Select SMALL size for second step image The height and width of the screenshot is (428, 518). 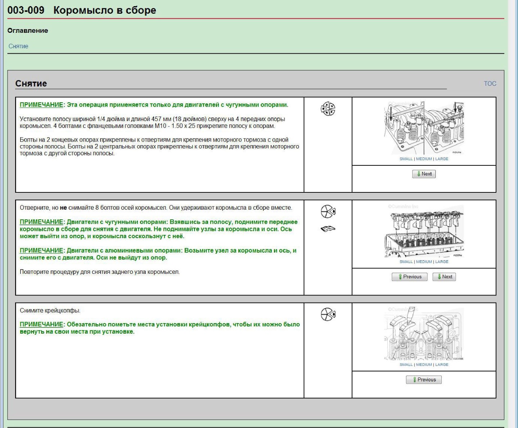pos(406,262)
